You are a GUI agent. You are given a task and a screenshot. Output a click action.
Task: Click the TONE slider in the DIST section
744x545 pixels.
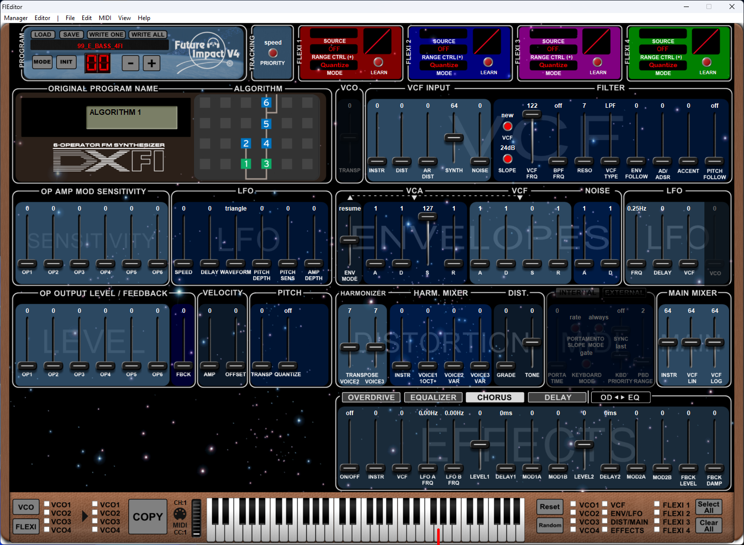[532, 343]
